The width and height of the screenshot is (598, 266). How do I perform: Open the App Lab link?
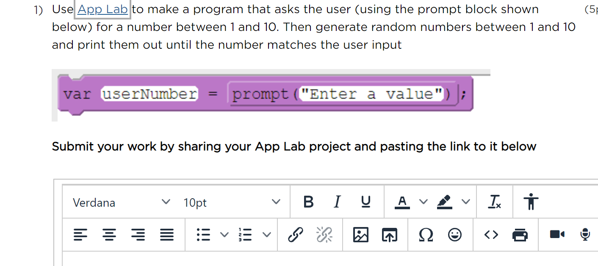pyautogui.click(x=102, y=9)
